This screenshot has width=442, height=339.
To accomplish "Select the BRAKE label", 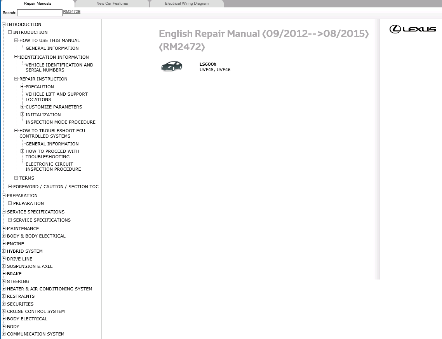I will (x=14, y=274).
